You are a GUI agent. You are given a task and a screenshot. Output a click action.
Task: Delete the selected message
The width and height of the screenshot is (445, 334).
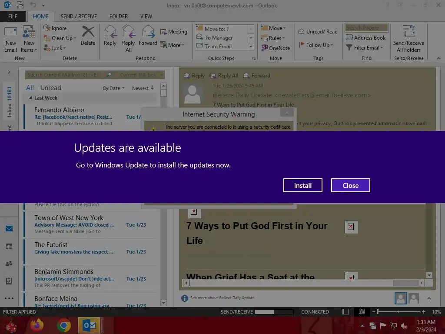tap(88, 36)
